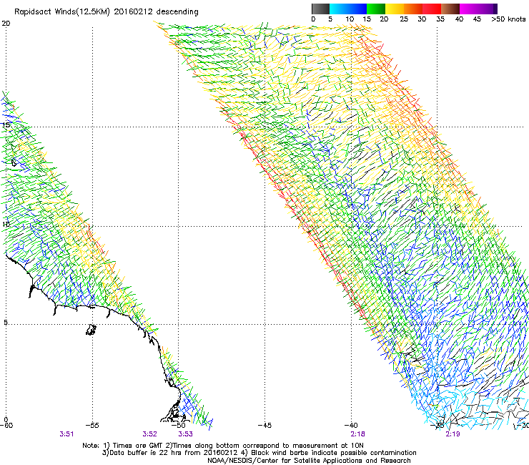Select the purple overpass time '2:19'
The height and width of the screenshot is (465, 529).
click(x=453, y=434)
